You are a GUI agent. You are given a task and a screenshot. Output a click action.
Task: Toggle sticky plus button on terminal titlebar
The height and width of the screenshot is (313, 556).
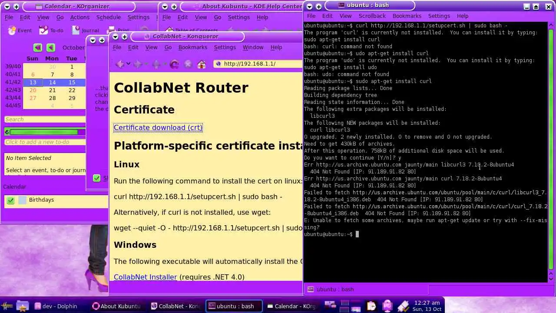(319, 7)
